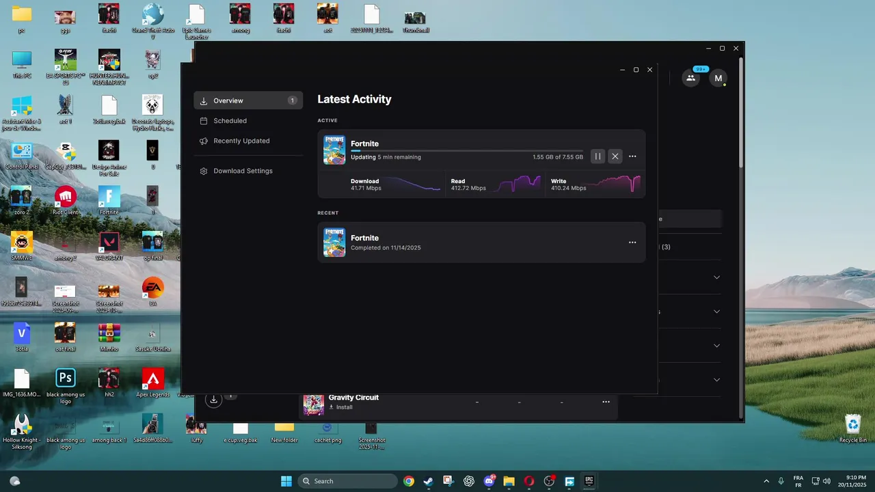
Task: Select the Grand Theft Auto V shortcut
Action: pos(152,21)
